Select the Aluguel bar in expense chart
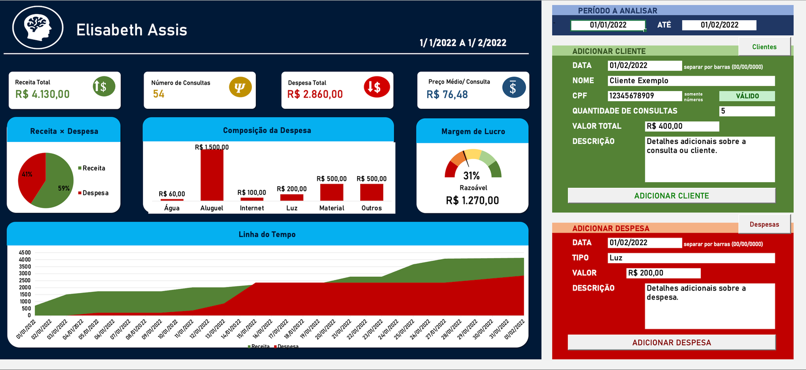806x370 pixels. pyautogui.click(x=212, y=175)
